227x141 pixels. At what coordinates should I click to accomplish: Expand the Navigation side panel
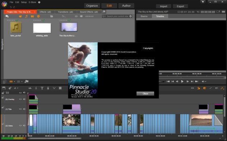[2, 44]
